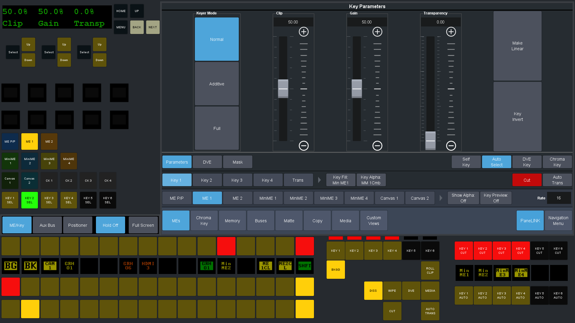
Task: Click the NEXT button
Action: (153, 27)
